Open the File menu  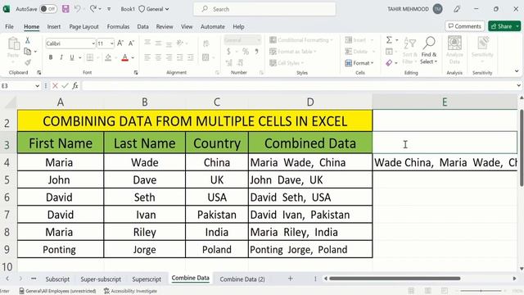[x=9, y=26]
